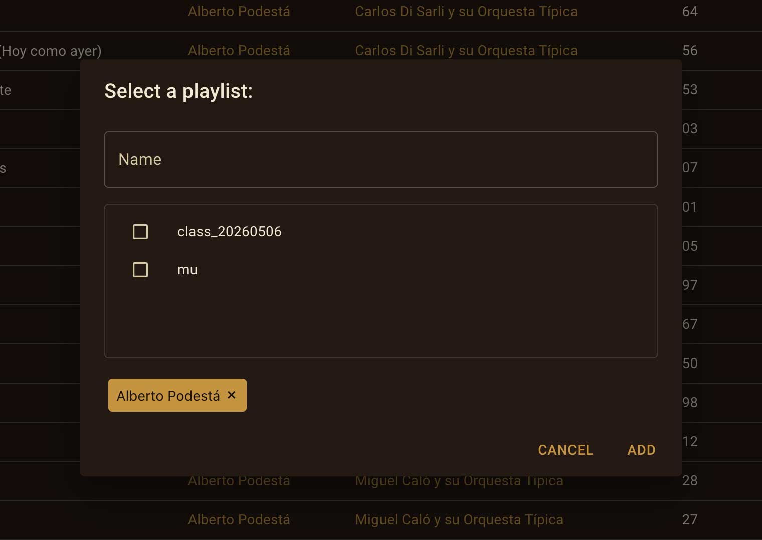Click the "Select a playlist:" dialog title
This screenshot has width=762, height=540.
[178, 91]
